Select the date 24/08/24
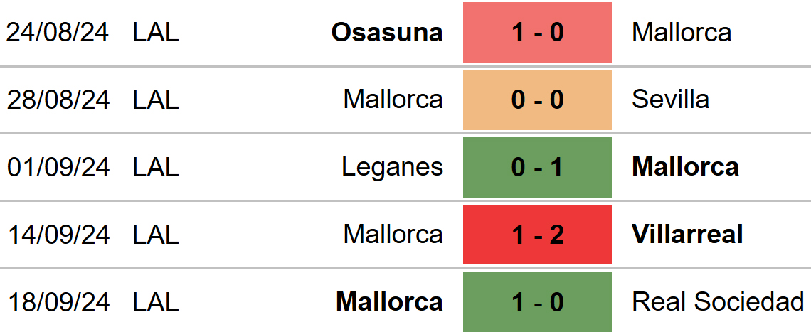 (x=58, y=32)
